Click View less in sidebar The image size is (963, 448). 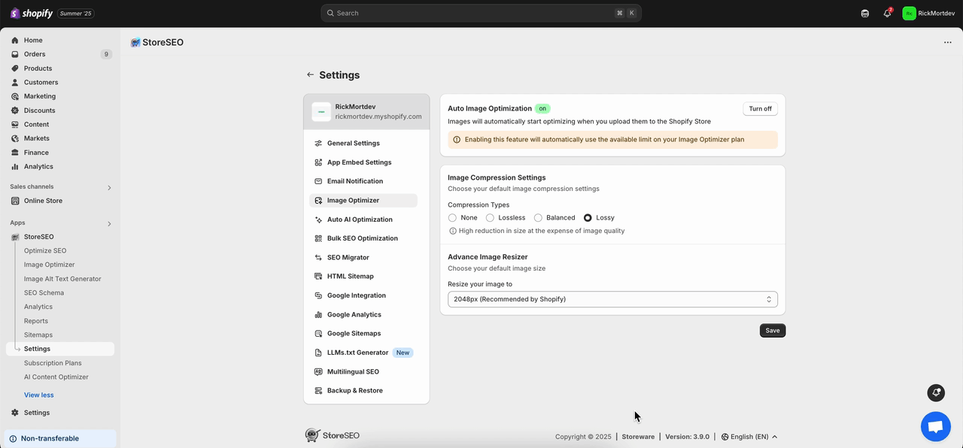(x=39, y=395)
